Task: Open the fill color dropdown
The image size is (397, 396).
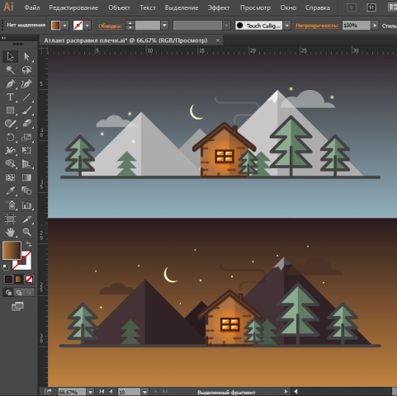Action: tap(64, 26)
